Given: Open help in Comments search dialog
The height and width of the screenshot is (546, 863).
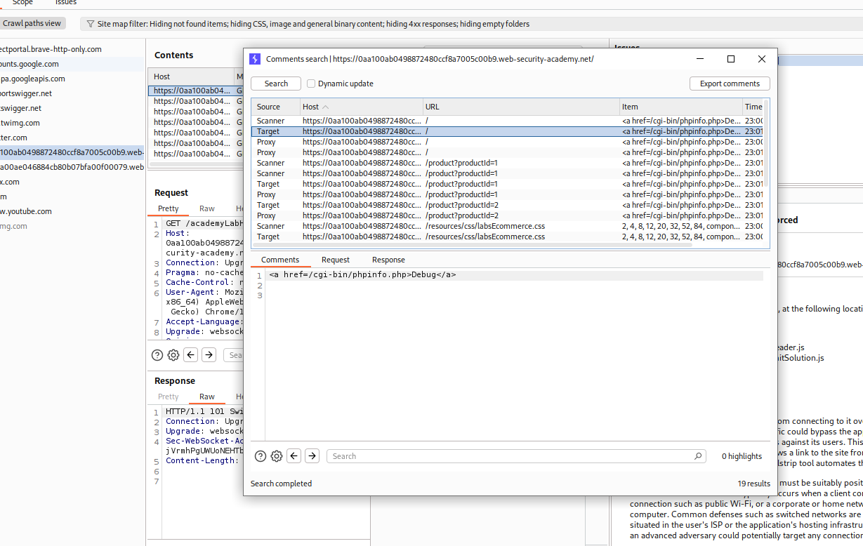Looking at the screenshot, I should click(x=261, y=456).
